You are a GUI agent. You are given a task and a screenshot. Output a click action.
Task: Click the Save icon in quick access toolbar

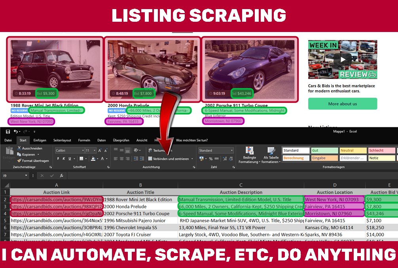(x=8, y=132)
